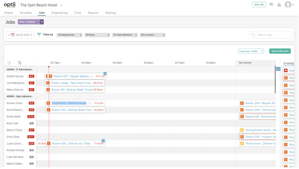The height and width of the screenshot is (169, 299).
Task: Click the +2 badge on Room 100 job
Action: tap(103, 141)
